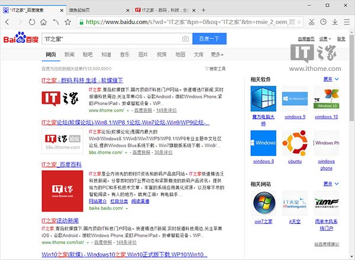Switch to the 新闻 search tab

tap(69, 54)
